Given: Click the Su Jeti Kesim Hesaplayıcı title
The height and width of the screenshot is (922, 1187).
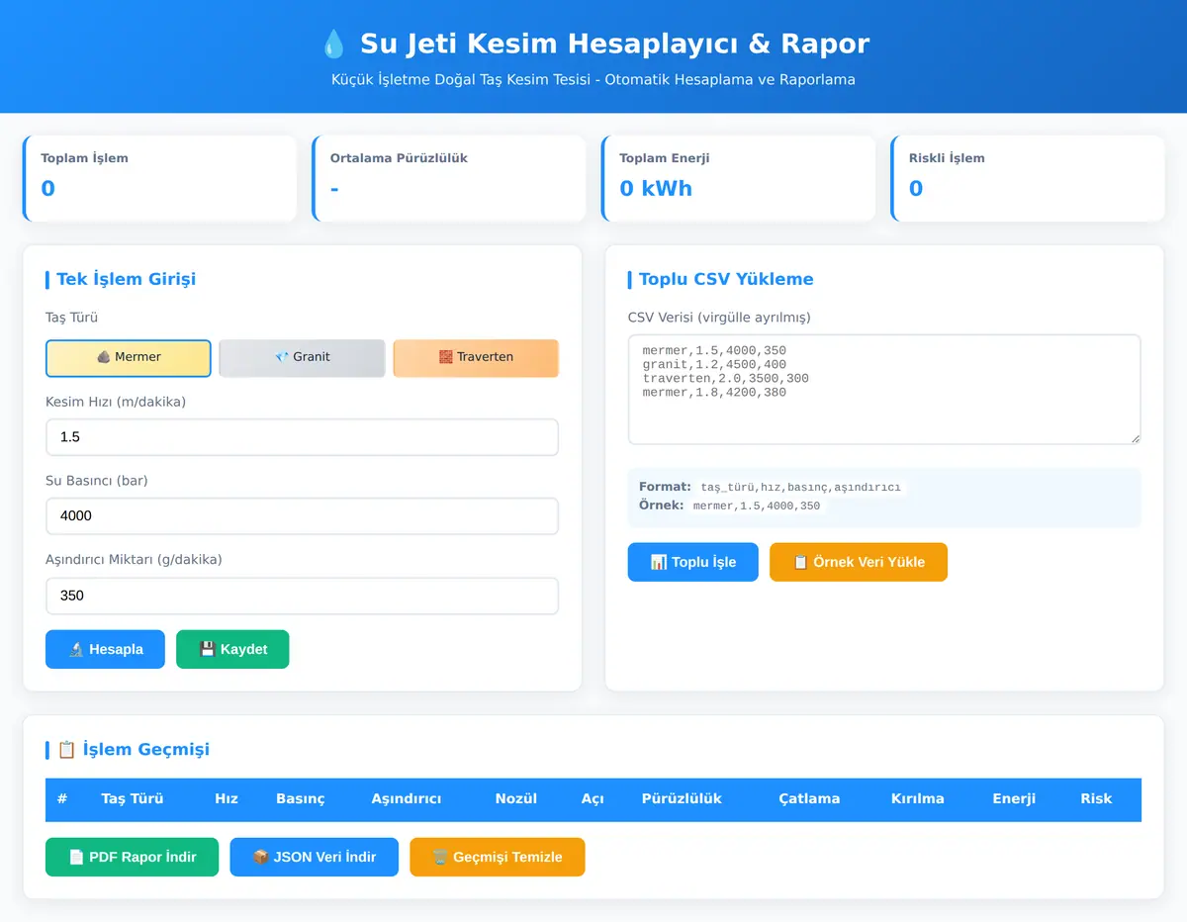Looking at the screenshot, I should 614,44.
